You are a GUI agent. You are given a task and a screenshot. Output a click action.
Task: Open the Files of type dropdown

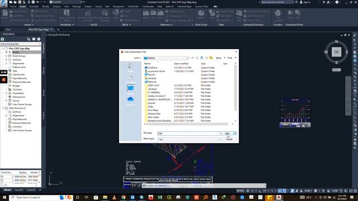click(189, 139)
